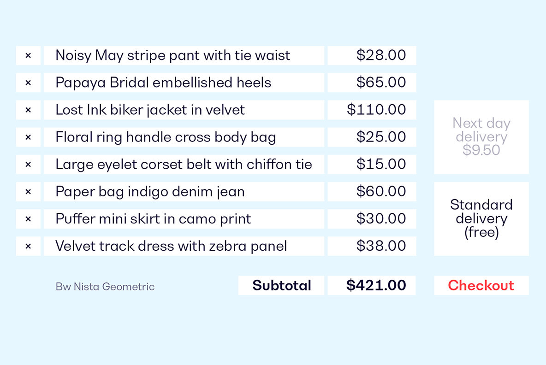Screen dimensions: 546x365
Task: Open Noisy May stripe pant product name
Action: point(184,55)
